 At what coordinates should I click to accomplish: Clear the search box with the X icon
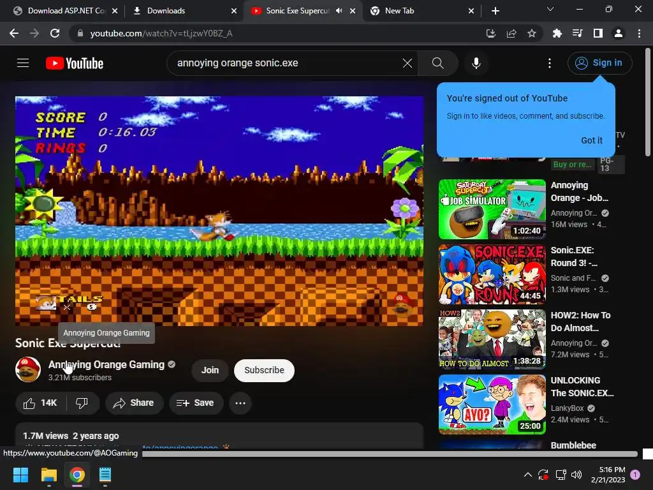click(x=407, y=63)
